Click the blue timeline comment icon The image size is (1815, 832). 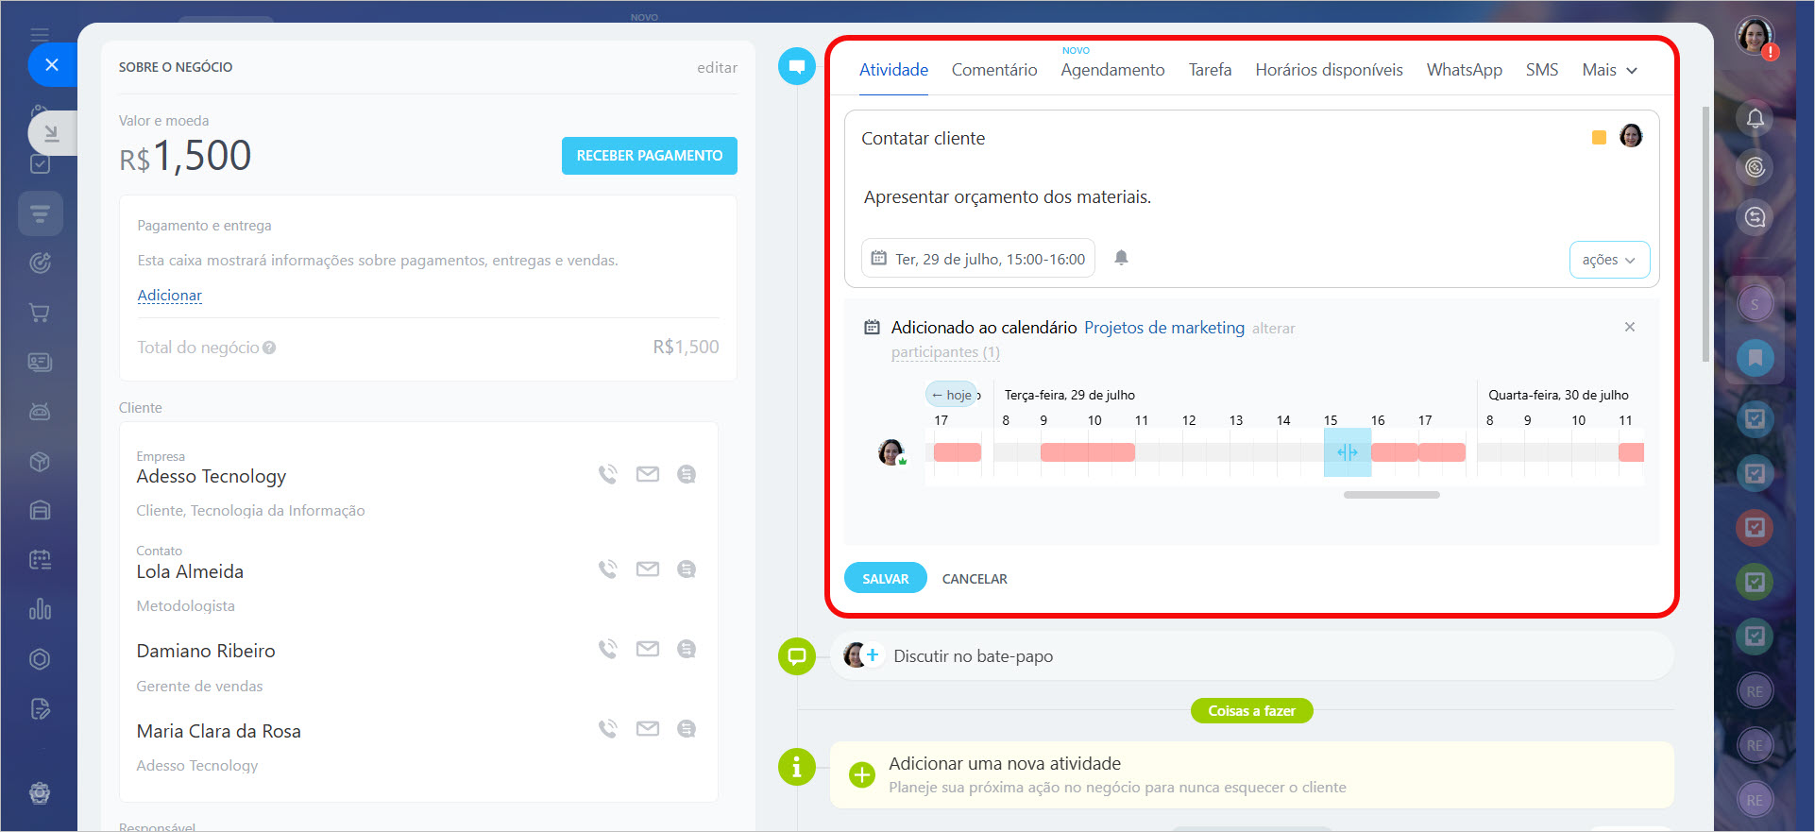click(797, 66)
